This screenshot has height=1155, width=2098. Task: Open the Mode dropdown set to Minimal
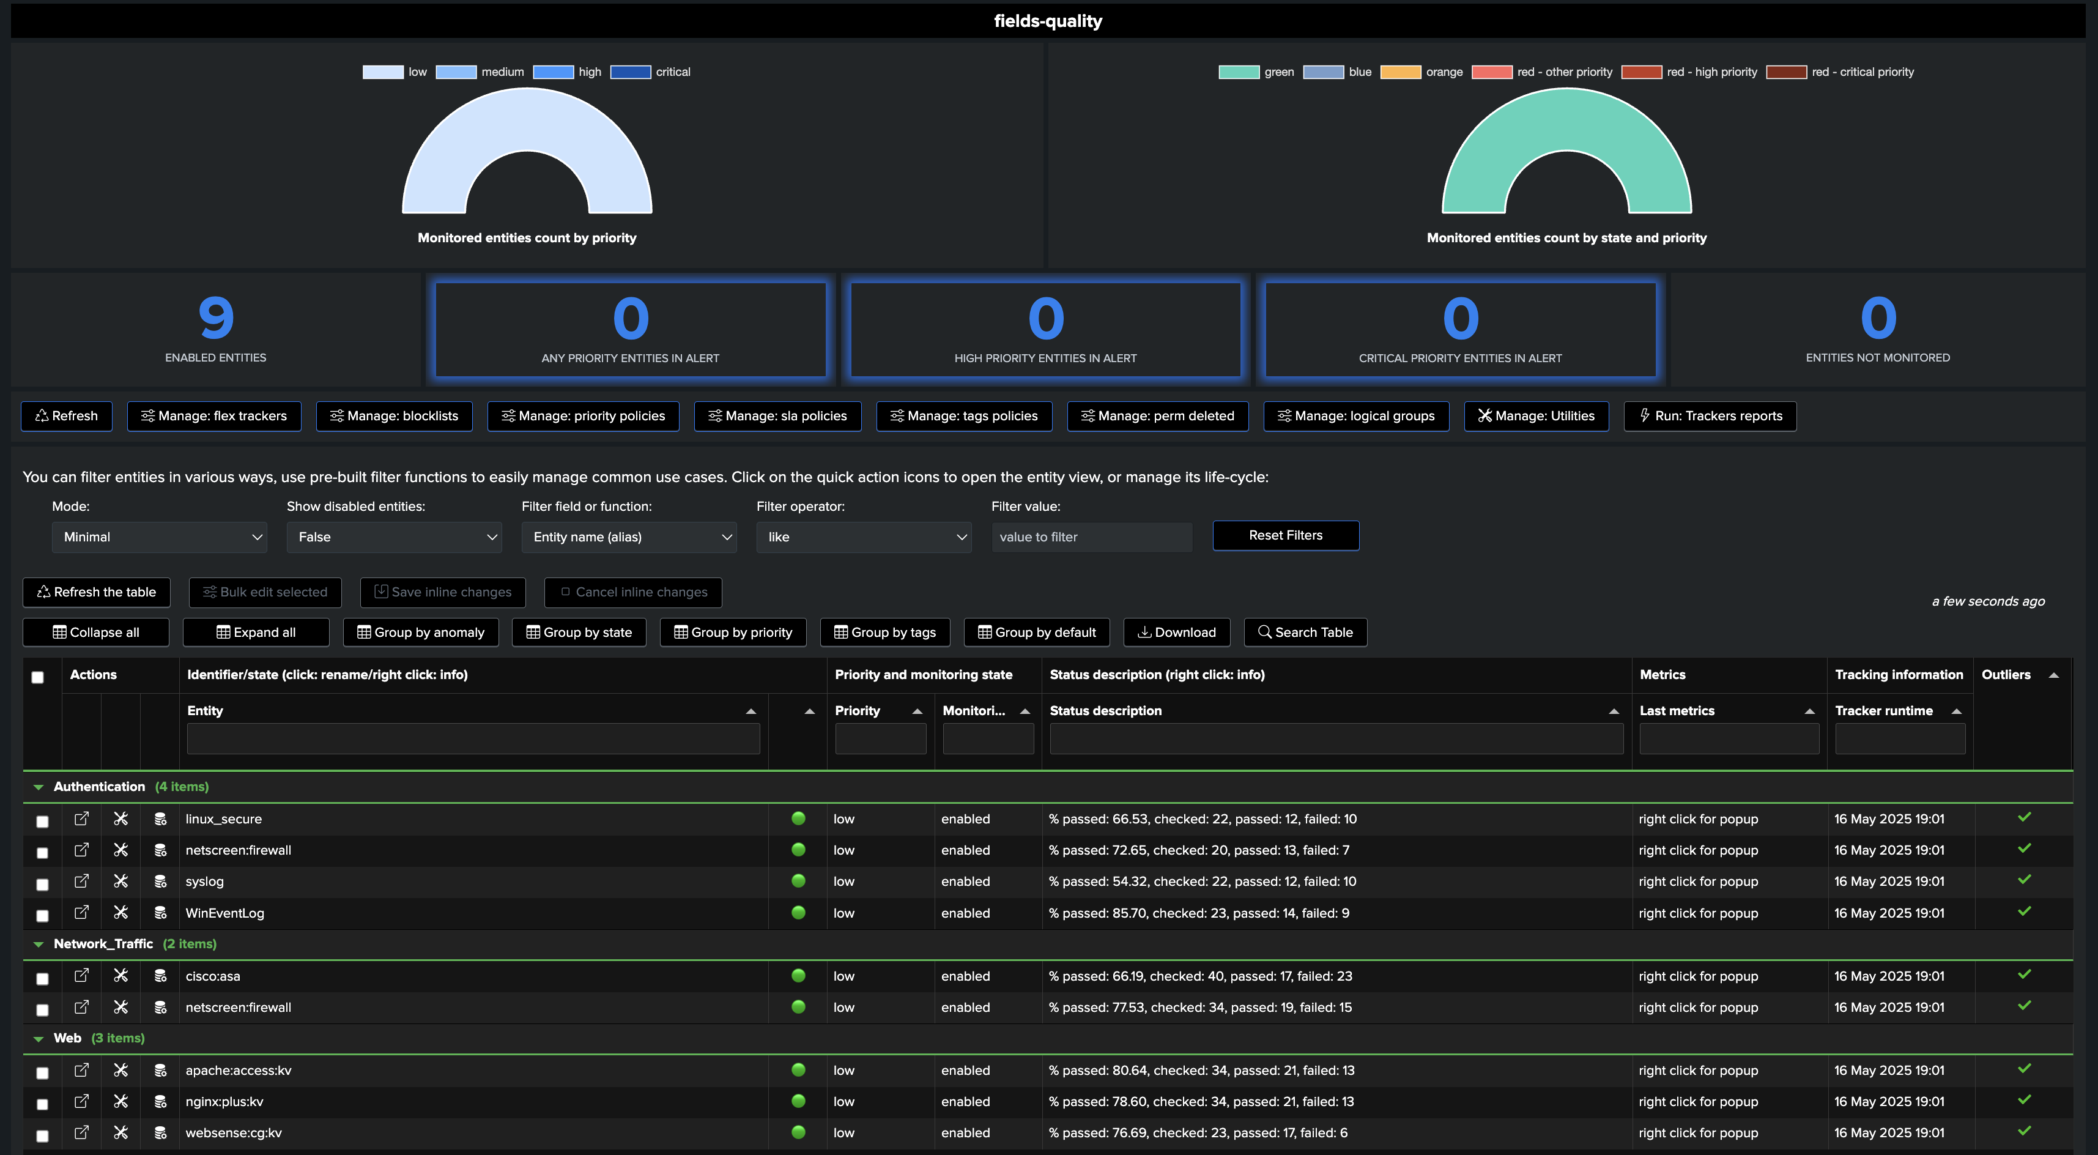point(160,537)
